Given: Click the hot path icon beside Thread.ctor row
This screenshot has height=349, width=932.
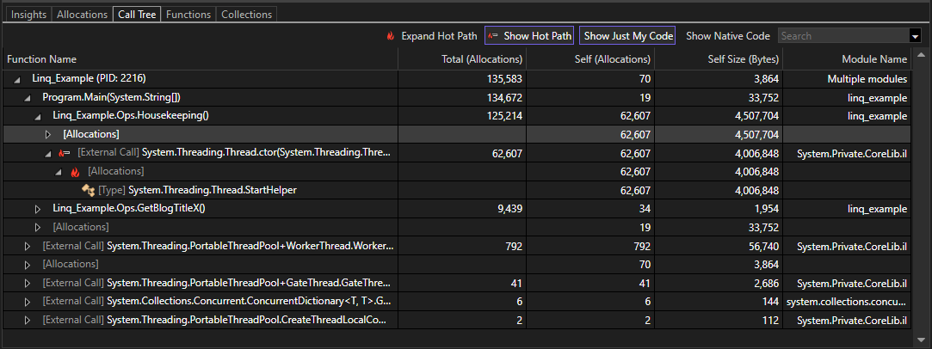Looking at the screenshot, I should point(65,153).
